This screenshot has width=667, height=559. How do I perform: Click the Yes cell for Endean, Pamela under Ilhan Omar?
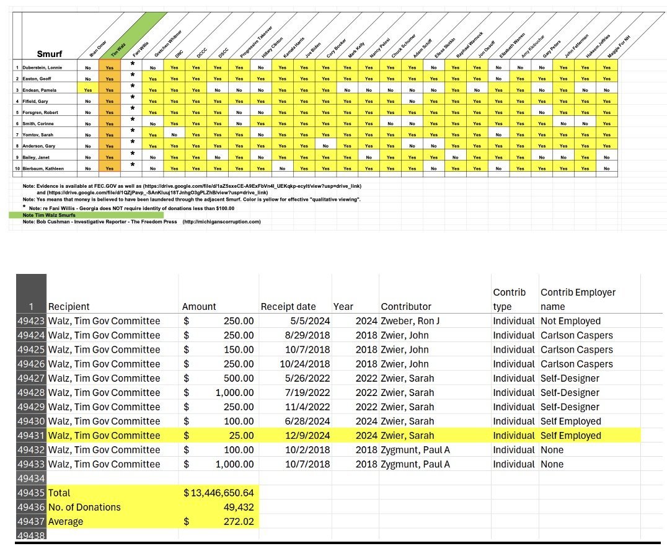click(88, 90)
